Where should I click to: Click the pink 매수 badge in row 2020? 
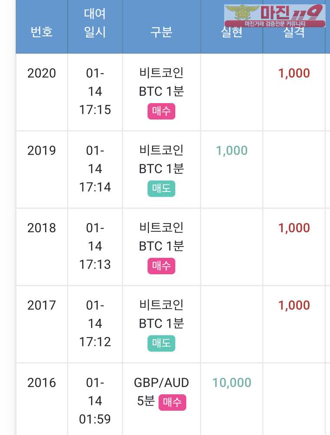(x=161, y=111)
